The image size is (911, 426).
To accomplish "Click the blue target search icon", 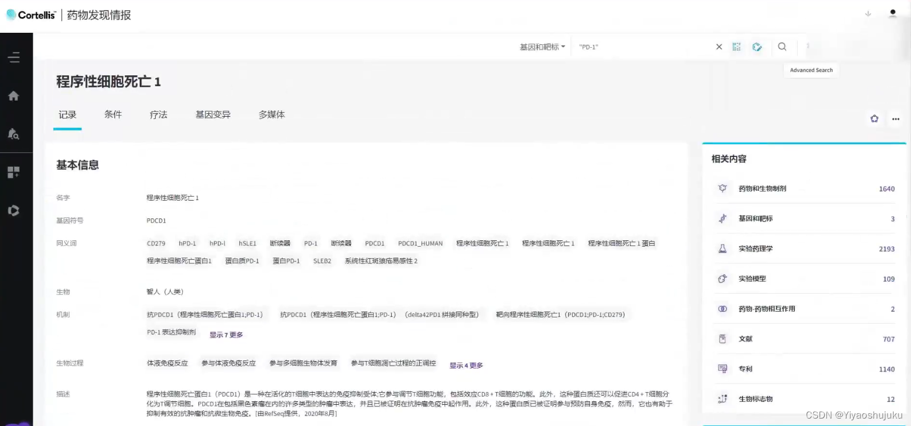I will click(x=757, y=47).
